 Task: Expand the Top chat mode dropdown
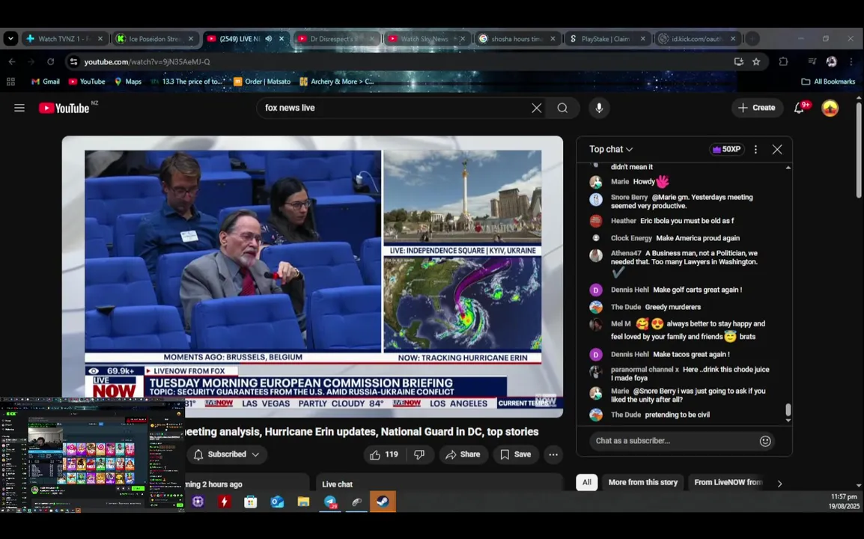tap(611, 150)
